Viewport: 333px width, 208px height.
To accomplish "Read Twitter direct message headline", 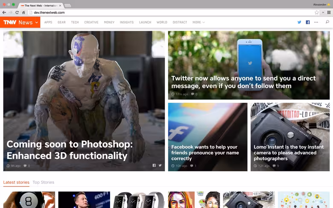I will point(243,82).
